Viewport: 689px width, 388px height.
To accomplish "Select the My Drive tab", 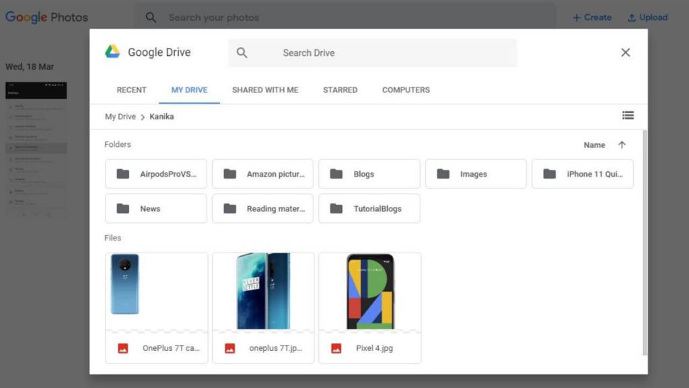I will coord(189,90).
